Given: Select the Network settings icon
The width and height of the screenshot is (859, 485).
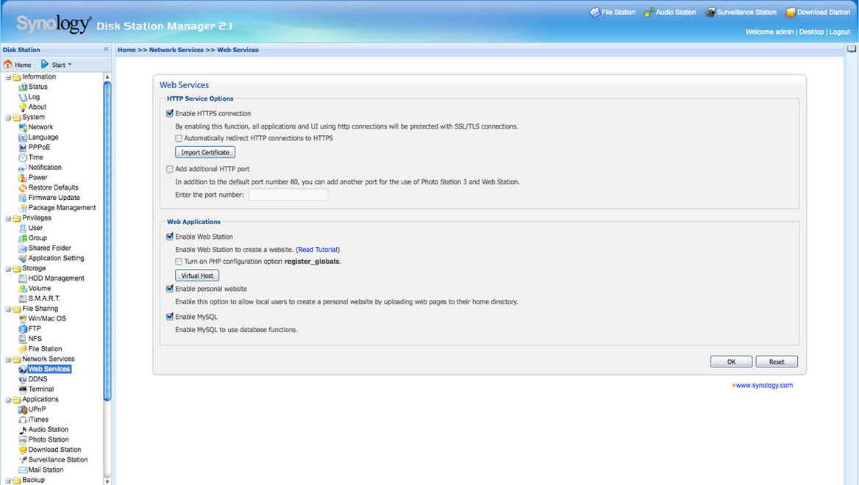Looking at the screenshot, I should click(23, 127).
